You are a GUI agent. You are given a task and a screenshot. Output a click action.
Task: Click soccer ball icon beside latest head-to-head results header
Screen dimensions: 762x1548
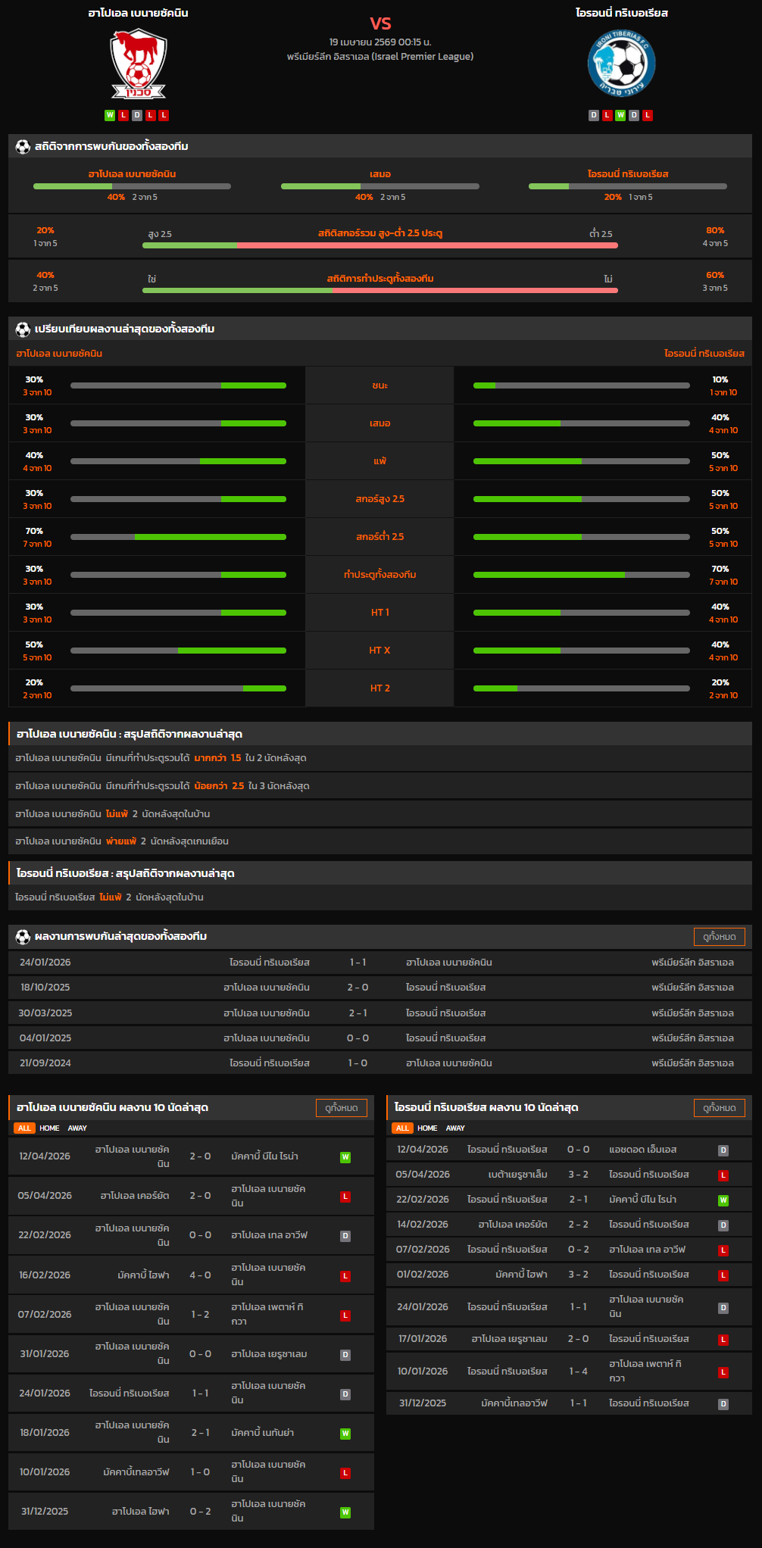(23, 937)
